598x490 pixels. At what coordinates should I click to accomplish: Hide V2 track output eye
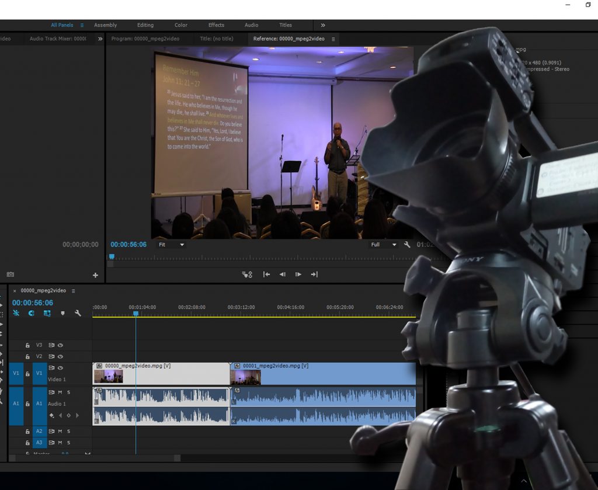click(60, 356)
